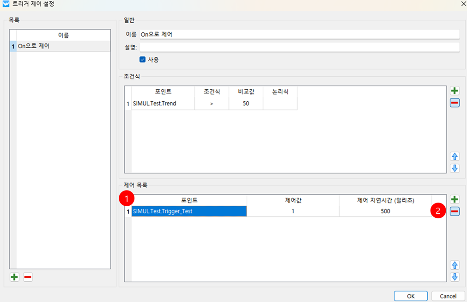This screenshot has height=302, width=467.
Task: Move control list entry down
Action: [x=455, y=277]
